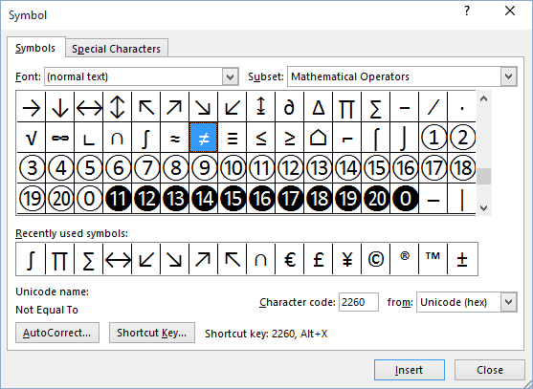
Task: Select the bottom half integral ⌡ symbol
Action: tap(404, 138)
